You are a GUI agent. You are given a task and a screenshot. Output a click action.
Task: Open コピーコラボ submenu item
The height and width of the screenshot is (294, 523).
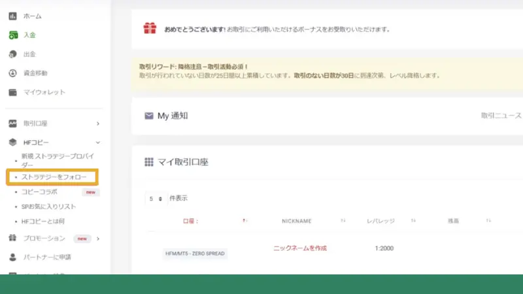39,191
